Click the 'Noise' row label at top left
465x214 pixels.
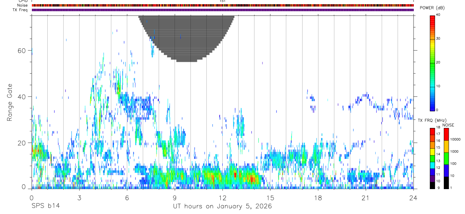point(22,5)
